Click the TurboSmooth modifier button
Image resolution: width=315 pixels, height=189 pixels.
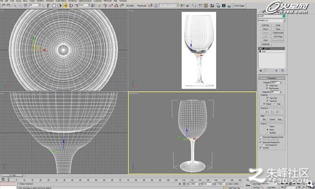278,33
